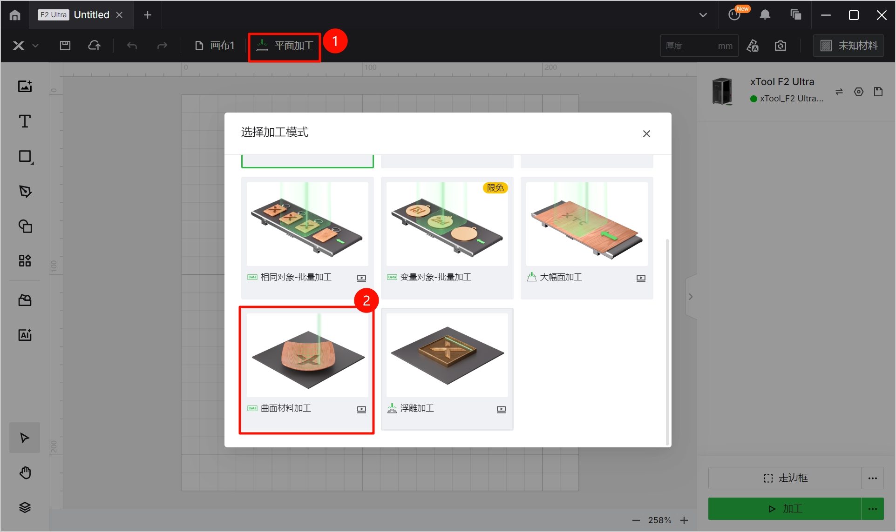Start processing with 加工 button
Viewport: 896px width, 532px height.
(785, 509)
